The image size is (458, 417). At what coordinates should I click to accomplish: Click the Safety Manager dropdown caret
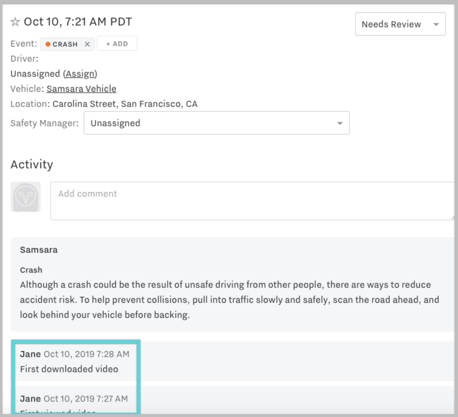pos(340,123)
